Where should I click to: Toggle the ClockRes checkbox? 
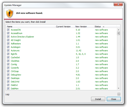[x=8, y=61]
